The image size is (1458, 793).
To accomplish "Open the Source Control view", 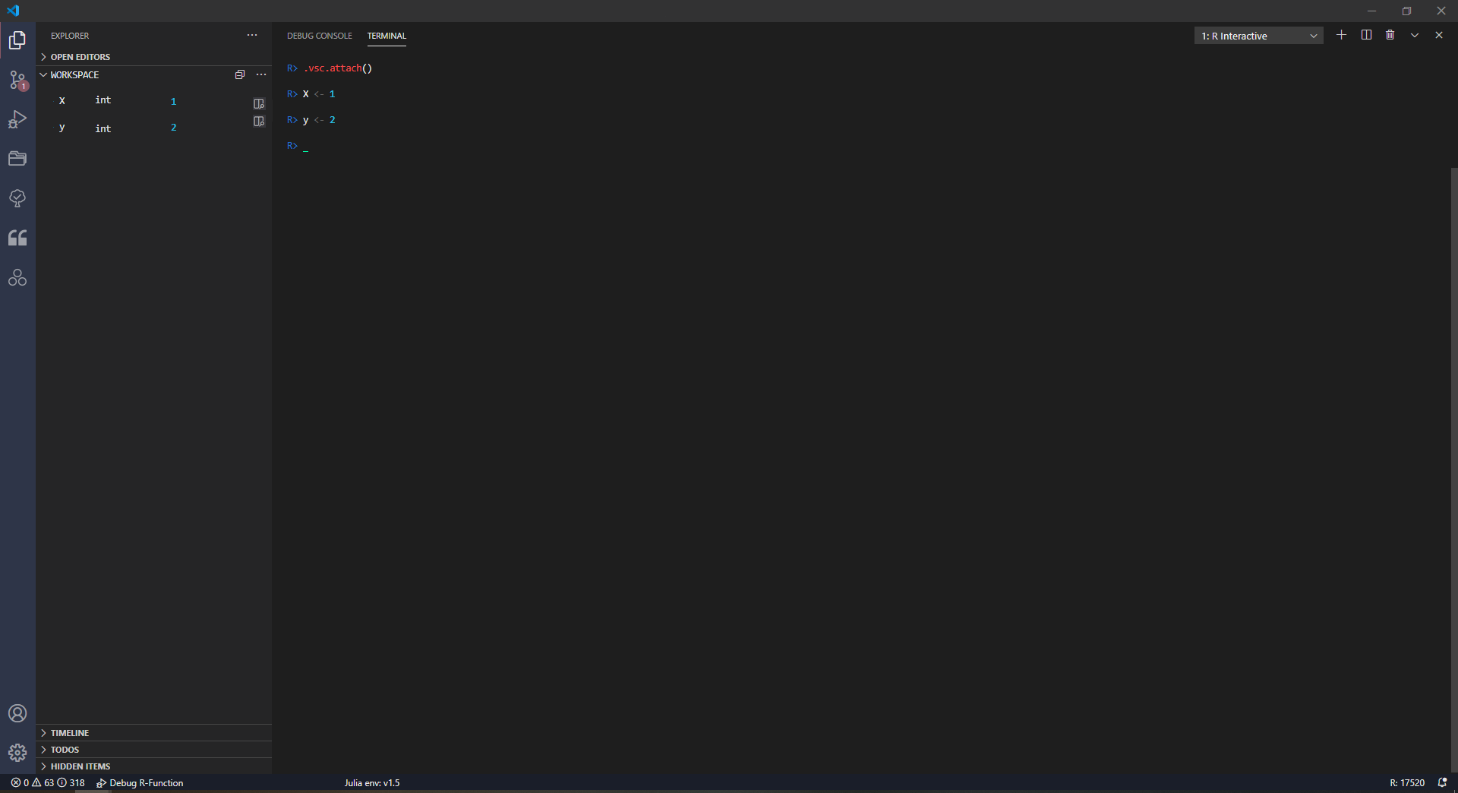I will coord(17,80).
